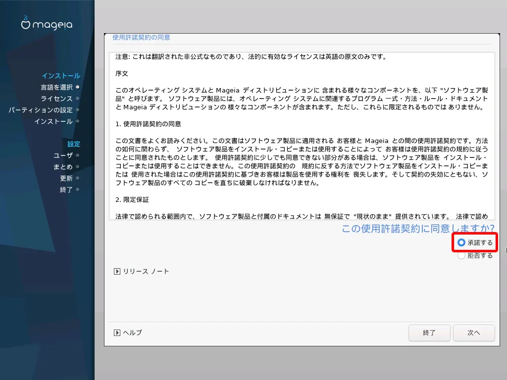
Task: Click the bullet beside ライセンス step
Action: point(78,98)
